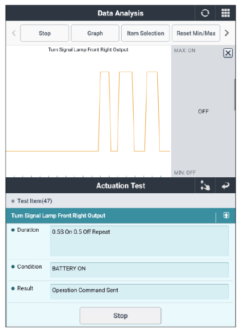Open the grid menu icon
The width and height of the screenshot is (241, 332).
226,13
